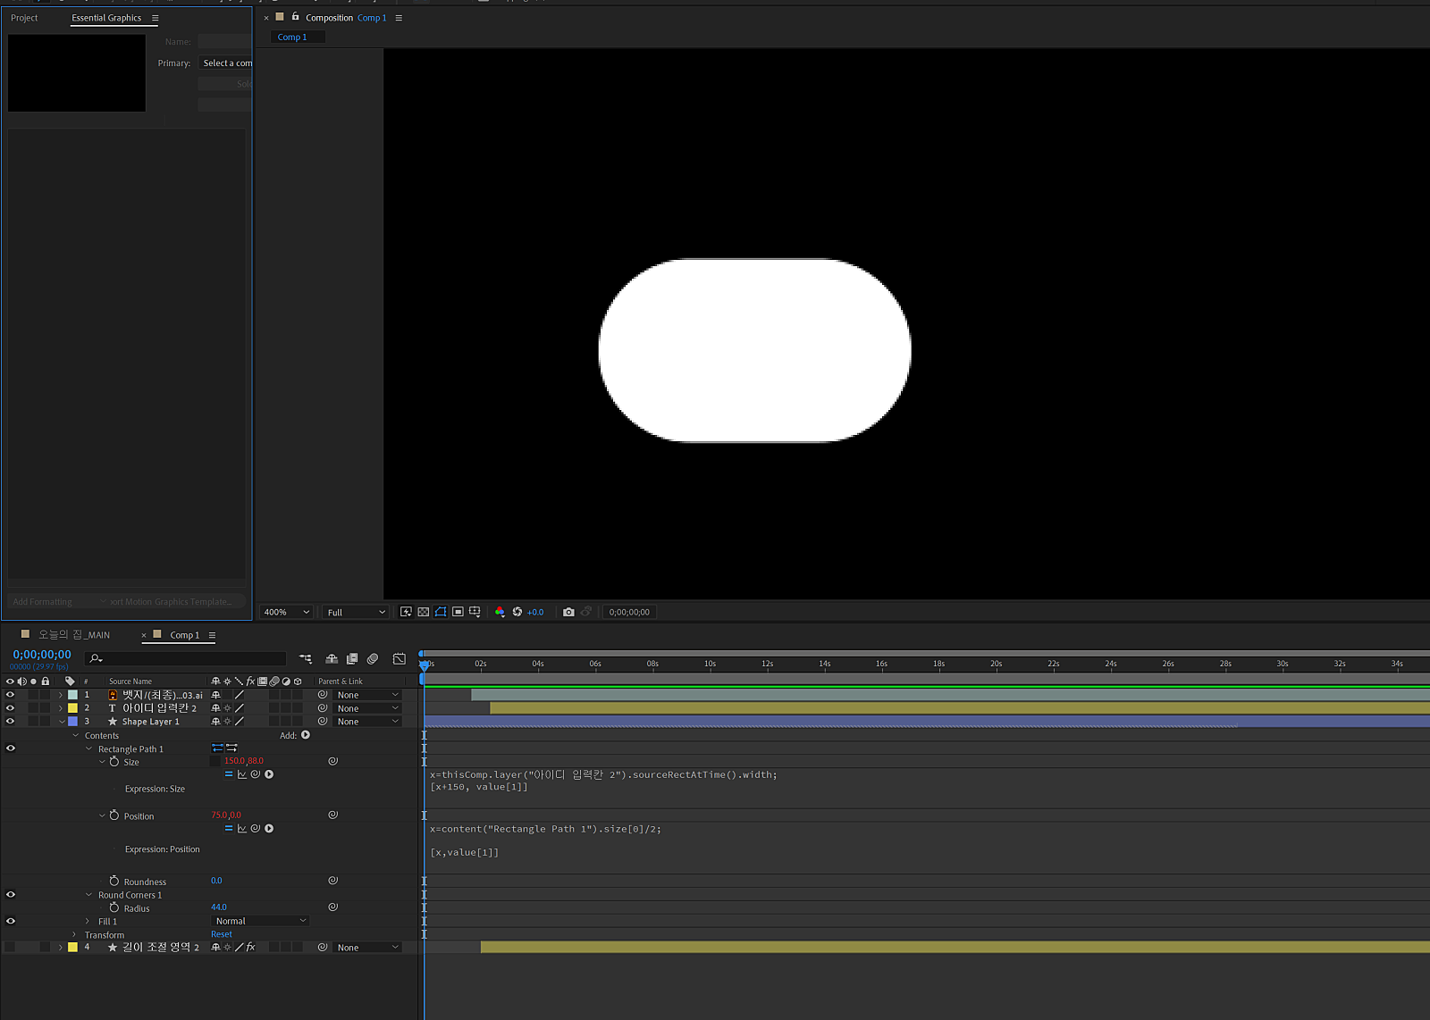Toggle the transparency grid in the viewer

coord(424,612)
